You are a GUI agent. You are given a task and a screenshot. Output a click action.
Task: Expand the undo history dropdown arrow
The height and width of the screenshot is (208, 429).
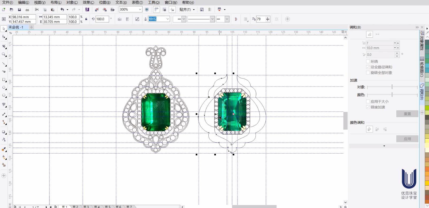[67, 10]
